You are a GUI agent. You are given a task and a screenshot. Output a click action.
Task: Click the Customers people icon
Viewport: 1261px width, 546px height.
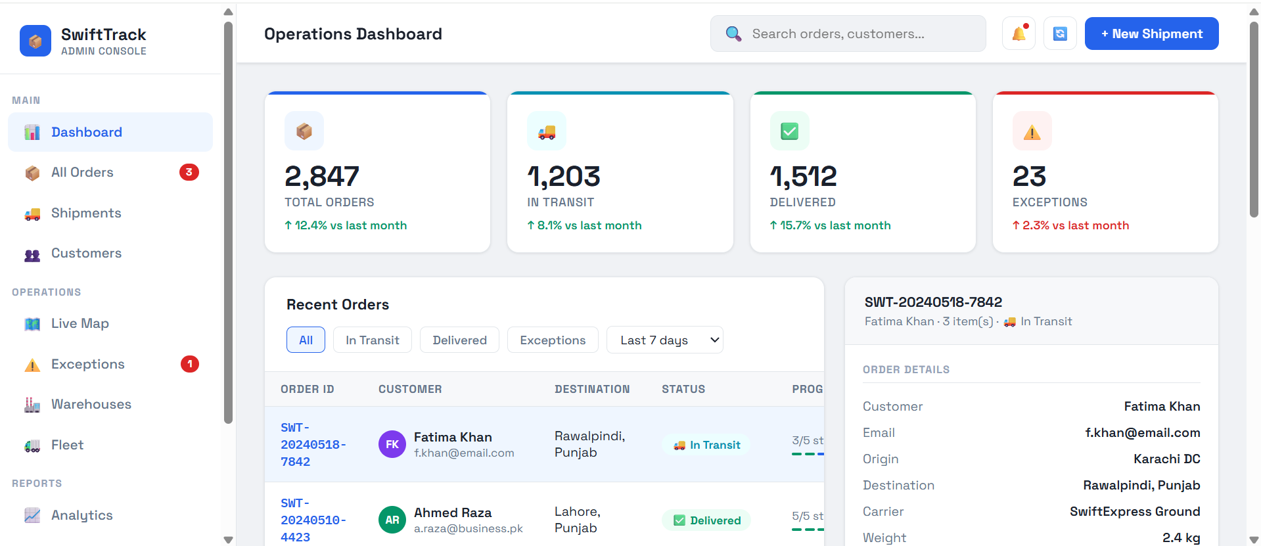[x=32, y=254]
